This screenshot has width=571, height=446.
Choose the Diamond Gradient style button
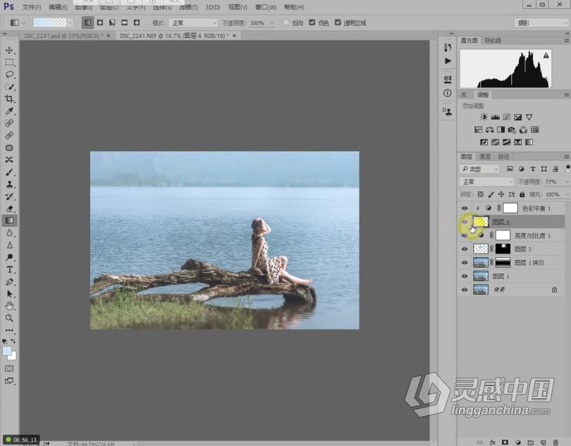coord(137,23)
